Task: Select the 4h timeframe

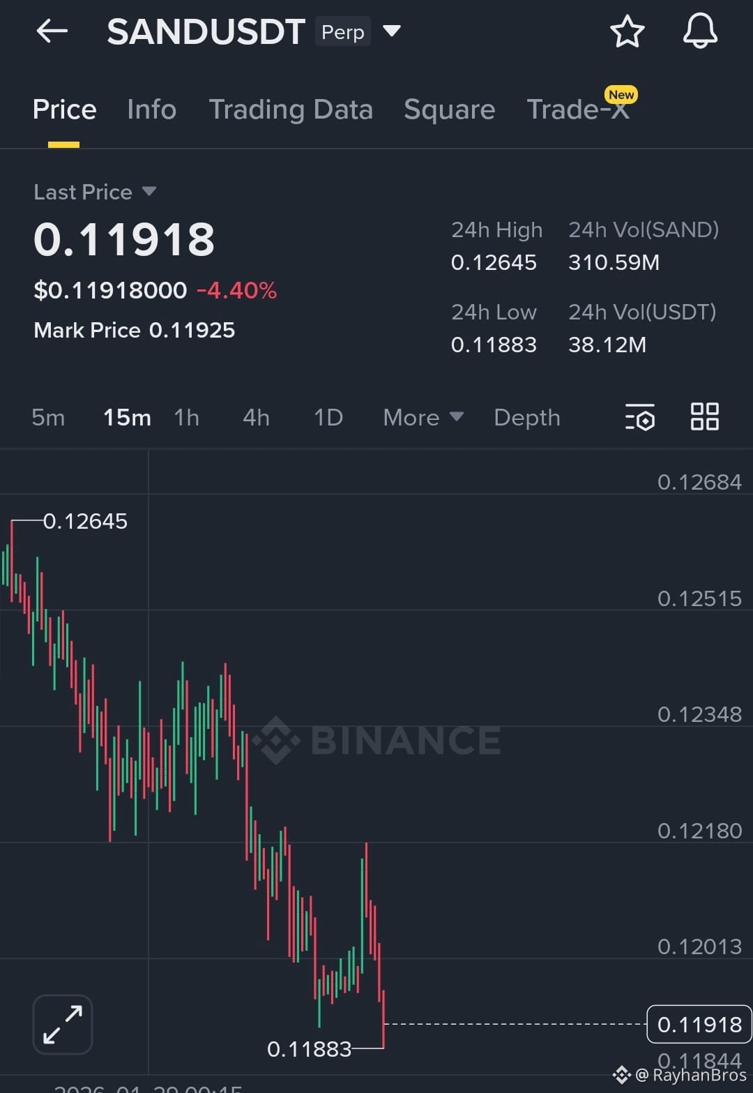Action: [x=256, y=417]
